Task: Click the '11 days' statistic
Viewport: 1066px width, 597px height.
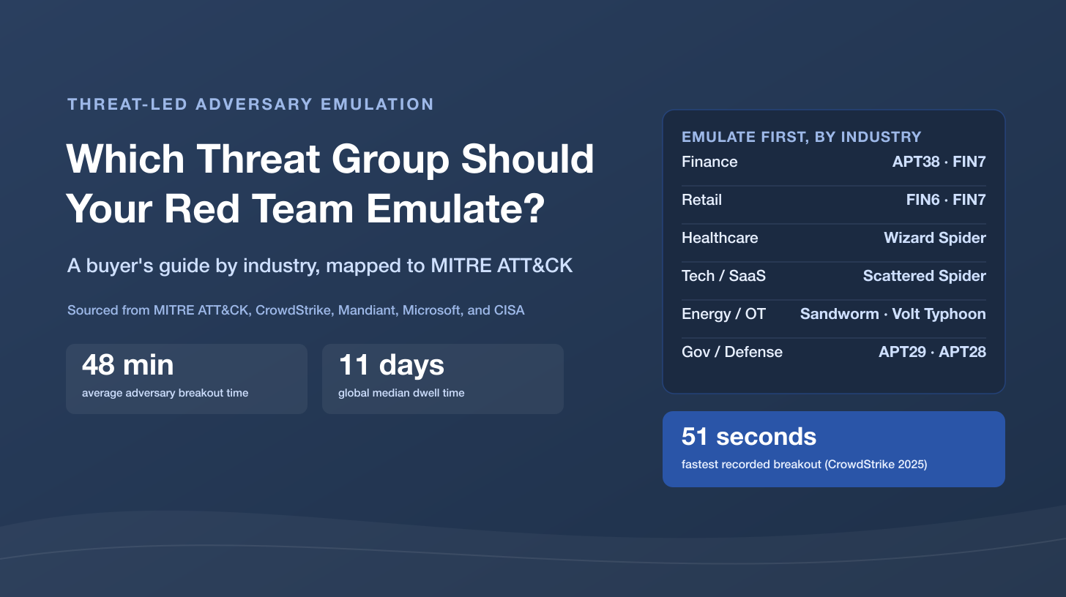Action: 391,364
